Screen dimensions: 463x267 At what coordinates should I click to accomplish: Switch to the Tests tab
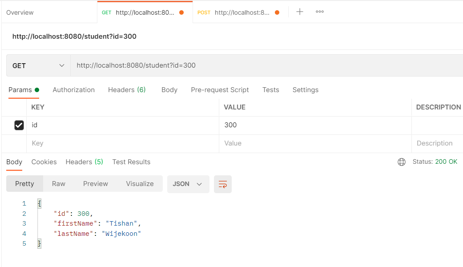270,90
